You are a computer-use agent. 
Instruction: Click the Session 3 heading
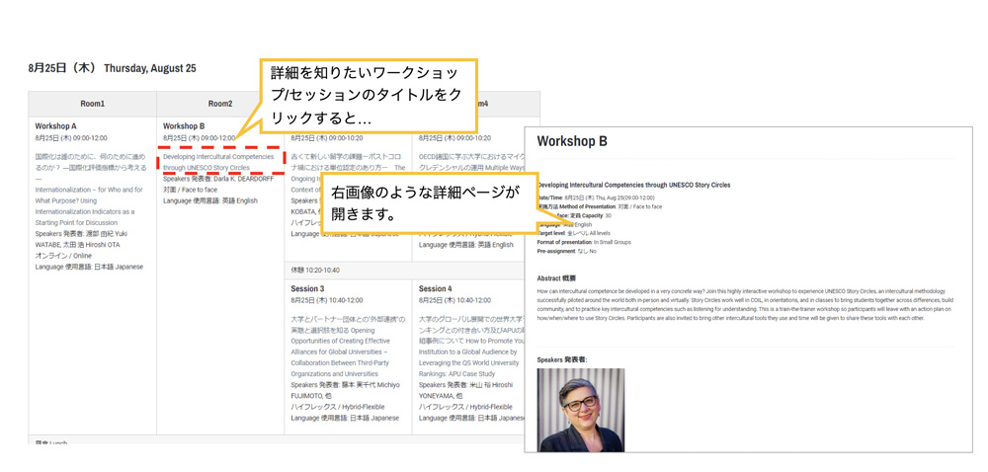pyautogui.click(x=307, y=289)
